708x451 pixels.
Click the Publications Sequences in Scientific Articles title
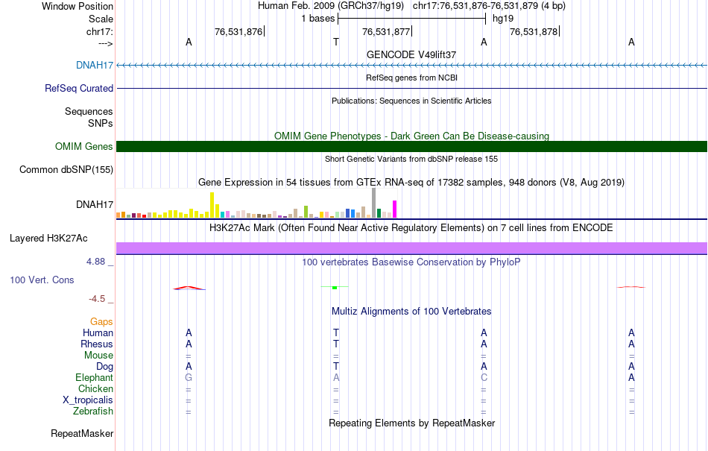coord(411,101)
